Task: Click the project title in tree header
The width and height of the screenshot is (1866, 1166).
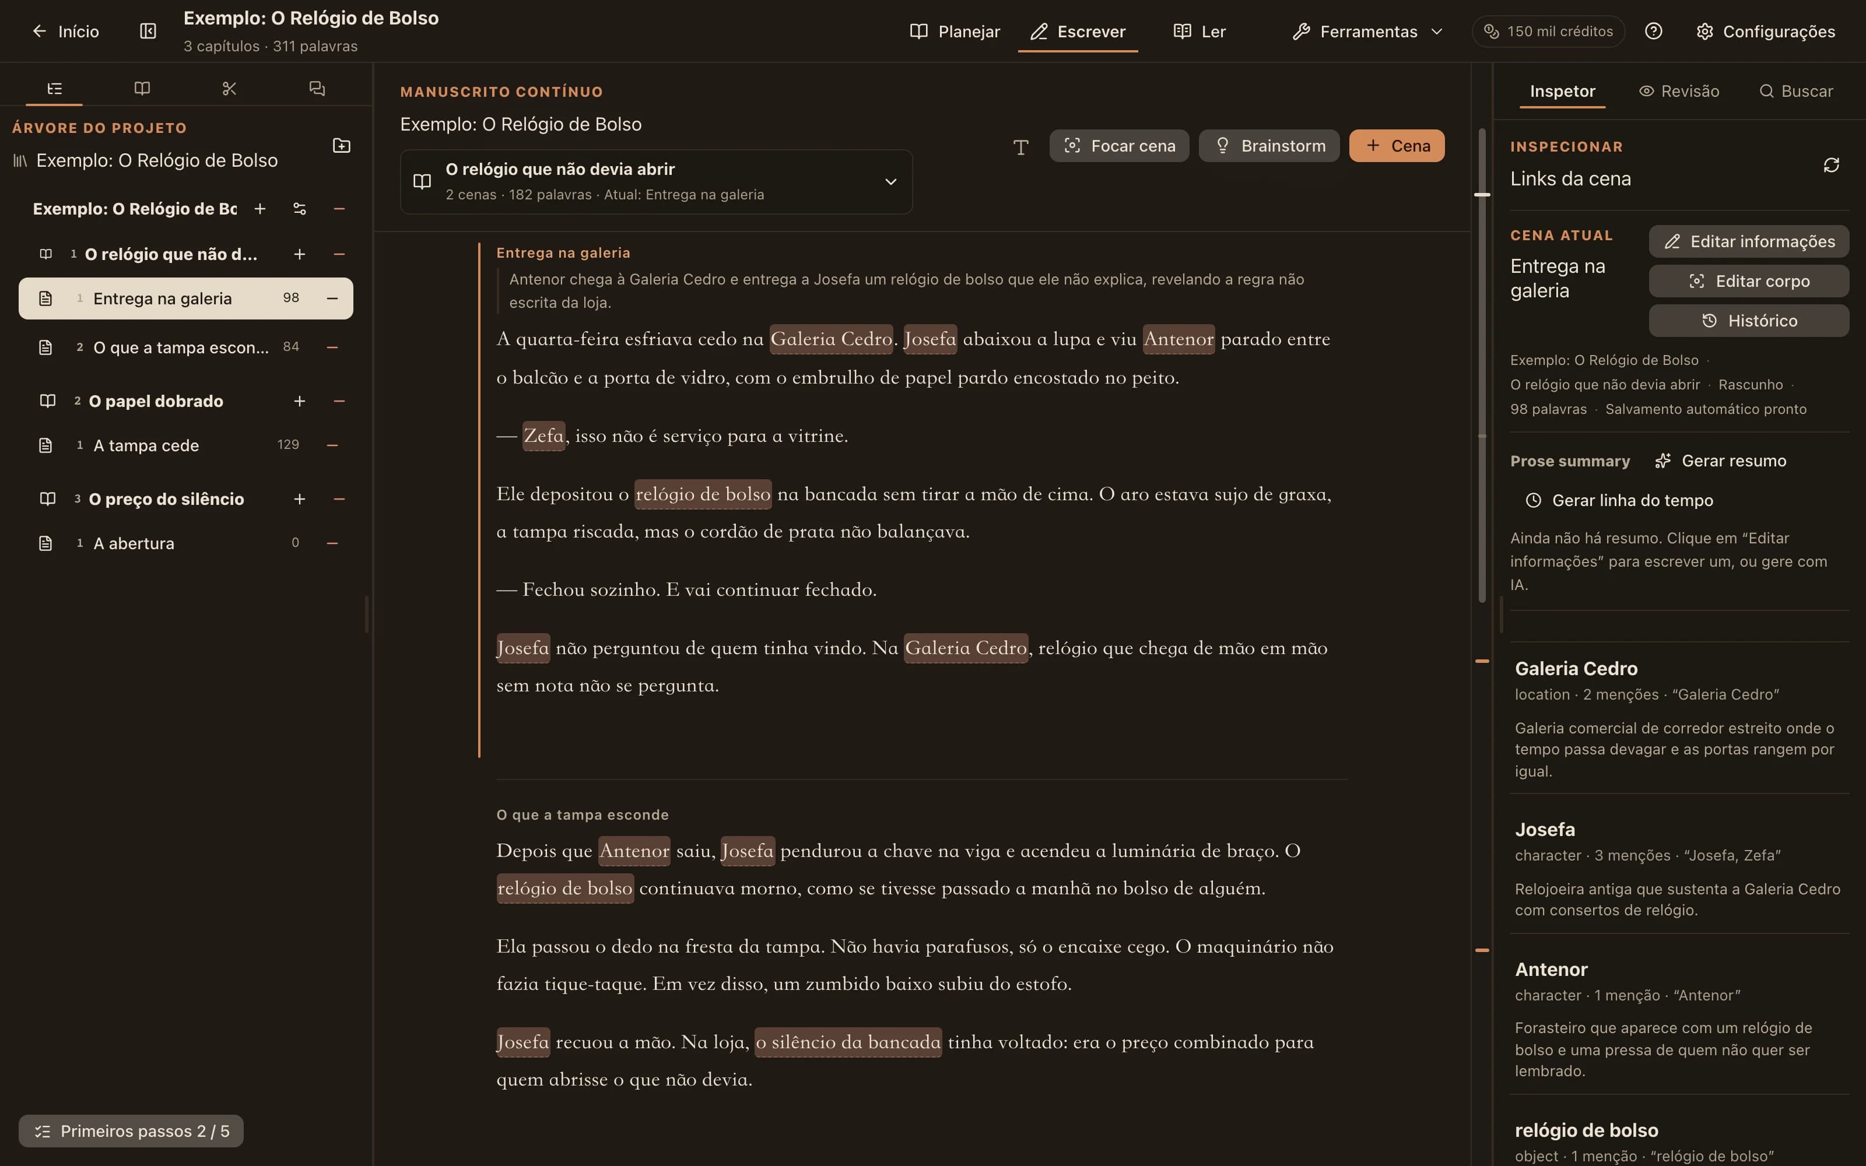Action: [156, 160]
